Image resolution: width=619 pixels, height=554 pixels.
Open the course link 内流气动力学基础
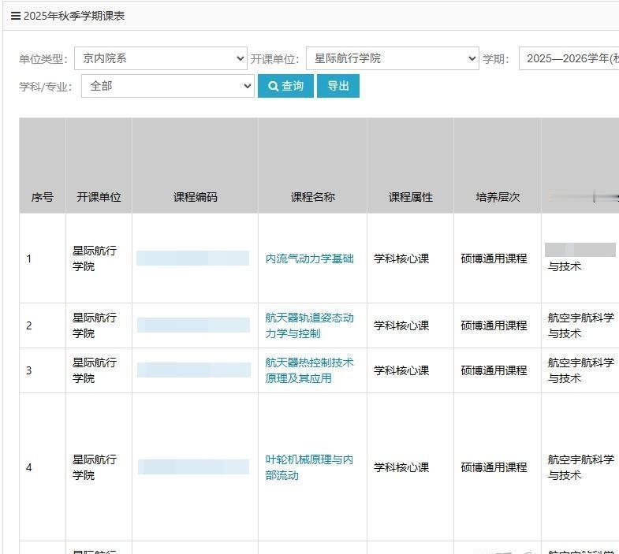click(x=309, y=258)
